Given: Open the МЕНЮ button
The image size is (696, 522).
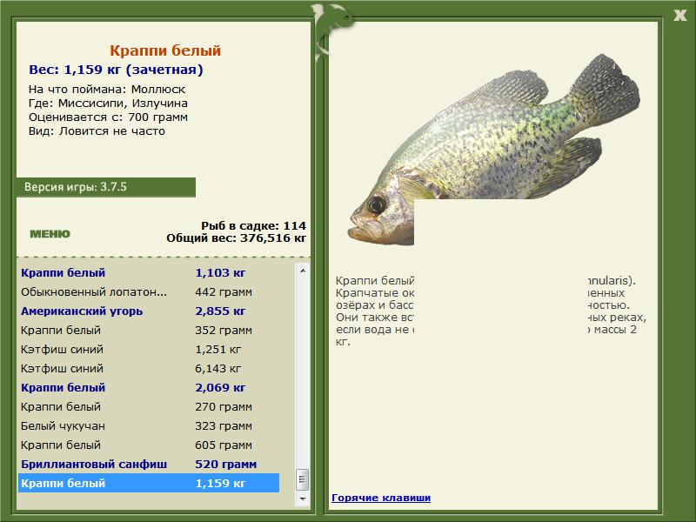Looking at the screenshot, I should tap(50, 234).
